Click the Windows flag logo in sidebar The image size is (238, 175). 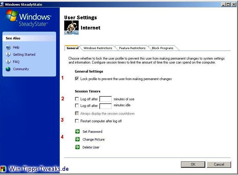pyautogui.click(x=11, y=15)
